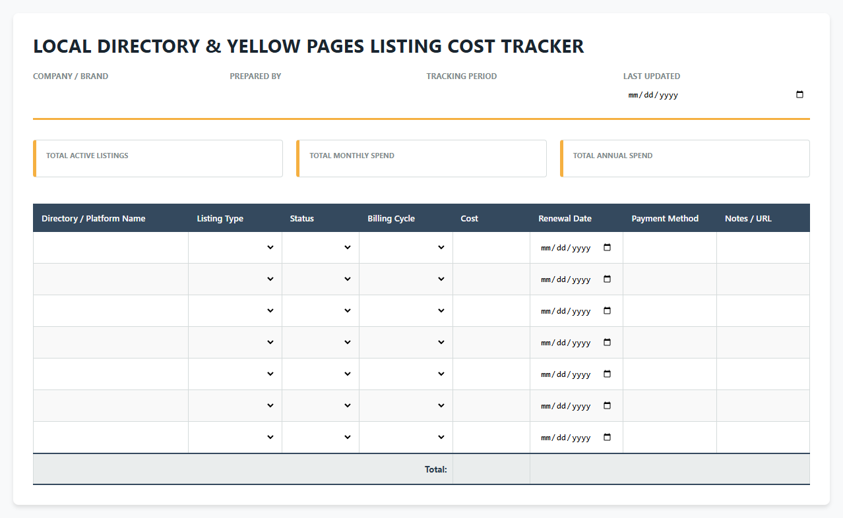Open calendar icon in fifth row Renewal Date
843x518 pixels.
point(608,374)
